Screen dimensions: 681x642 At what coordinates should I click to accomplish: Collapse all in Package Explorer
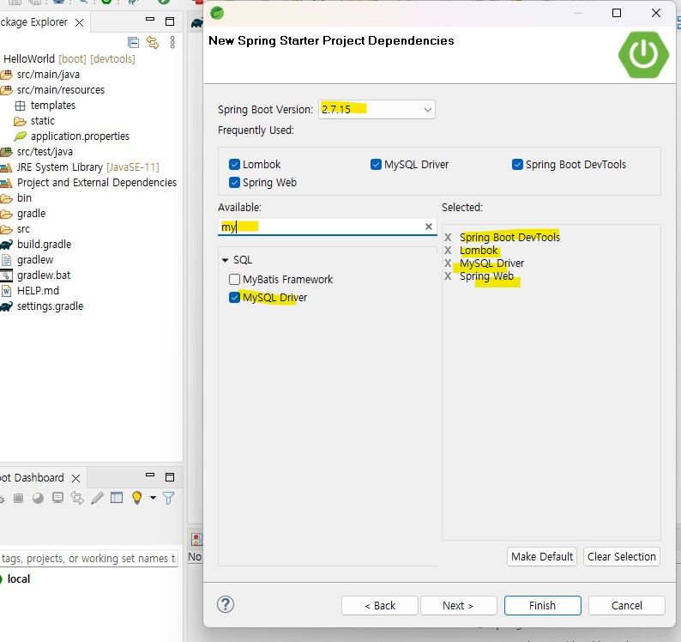[x=133, y=42]
